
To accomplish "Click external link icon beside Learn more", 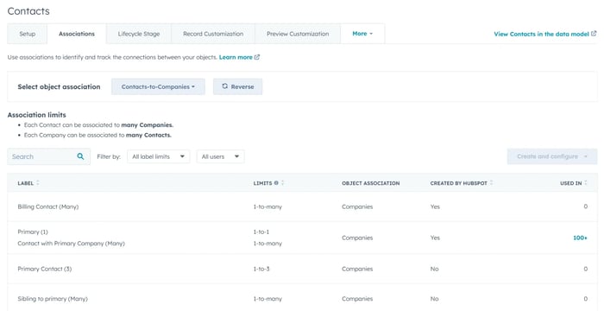I will point(257,57).
